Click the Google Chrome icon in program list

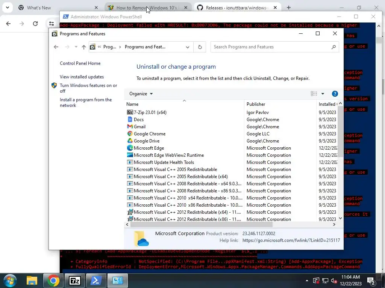tap(130, 133)
